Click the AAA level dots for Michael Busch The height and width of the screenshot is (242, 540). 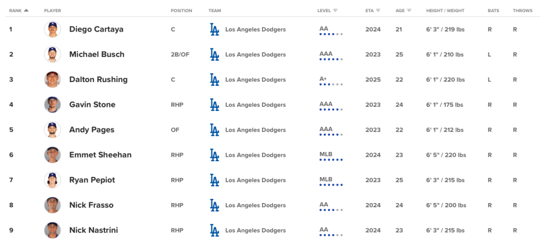331,59
